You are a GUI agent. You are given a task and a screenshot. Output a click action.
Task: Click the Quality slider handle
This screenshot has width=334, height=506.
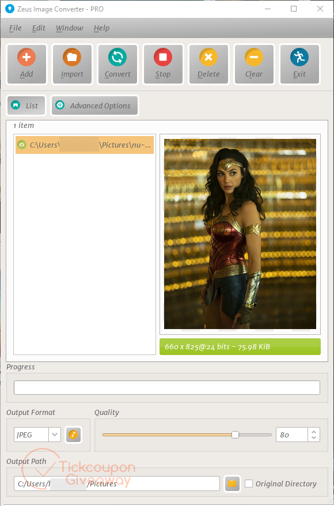pos(236,435)
